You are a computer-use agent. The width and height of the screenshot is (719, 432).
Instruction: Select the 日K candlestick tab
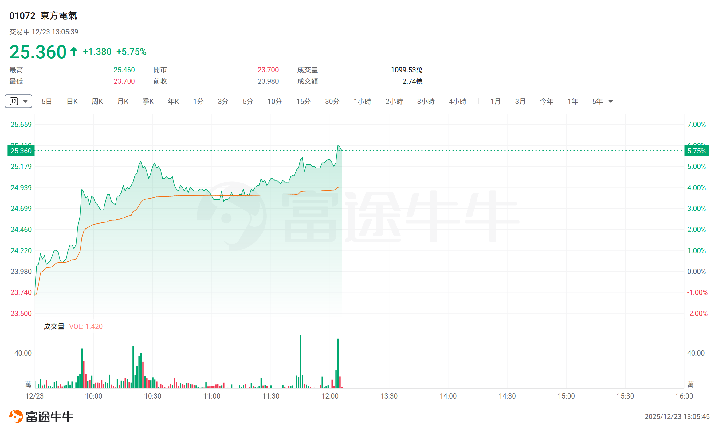pos(72,102)
